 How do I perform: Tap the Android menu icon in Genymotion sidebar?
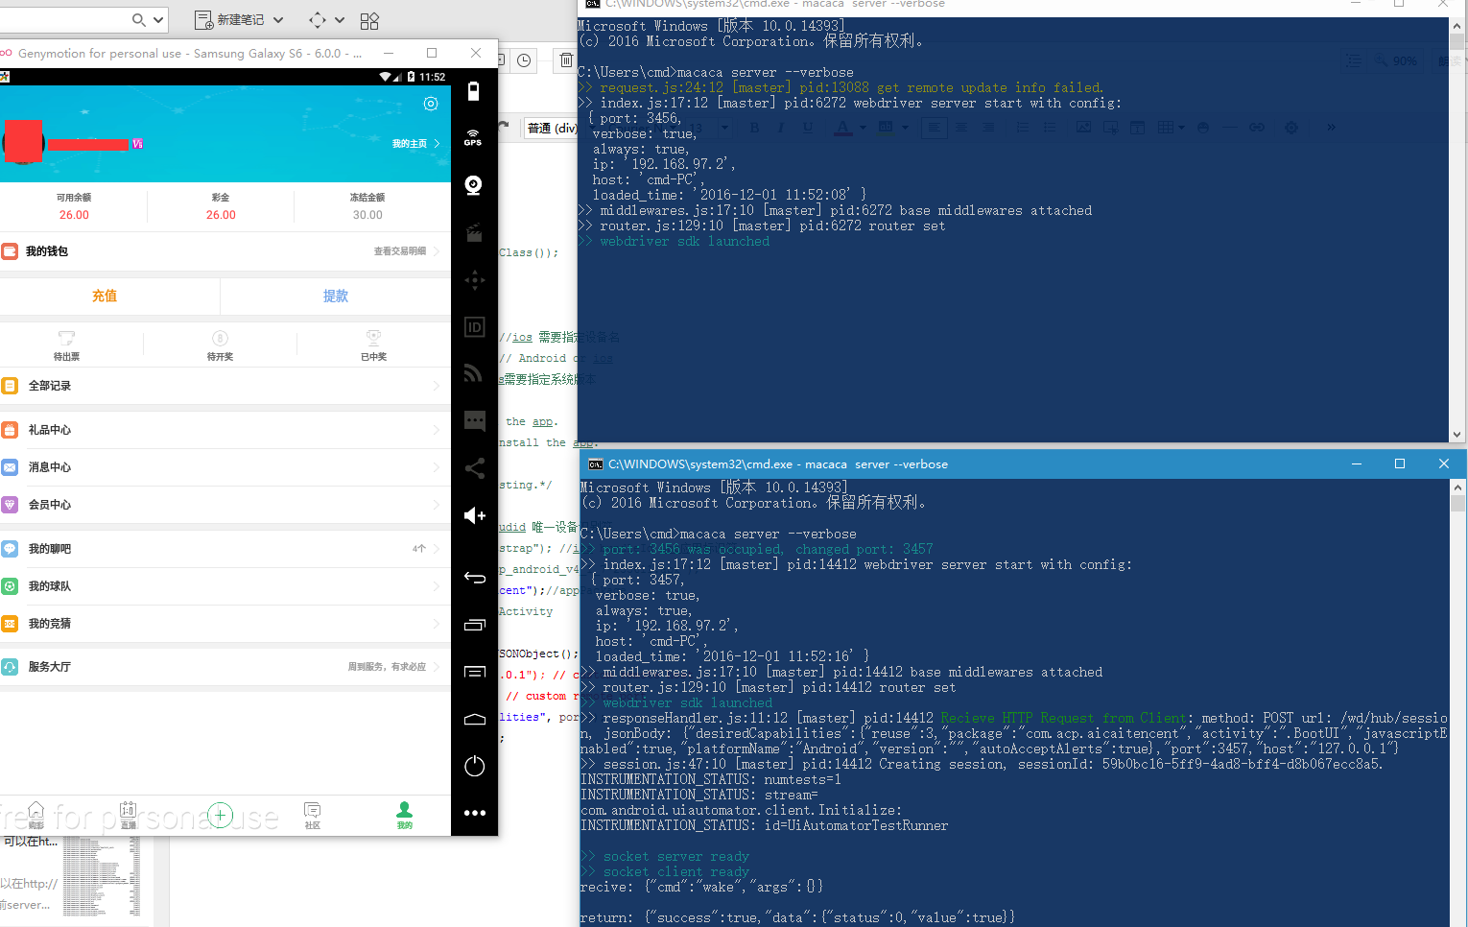click(x=474, y=672)
